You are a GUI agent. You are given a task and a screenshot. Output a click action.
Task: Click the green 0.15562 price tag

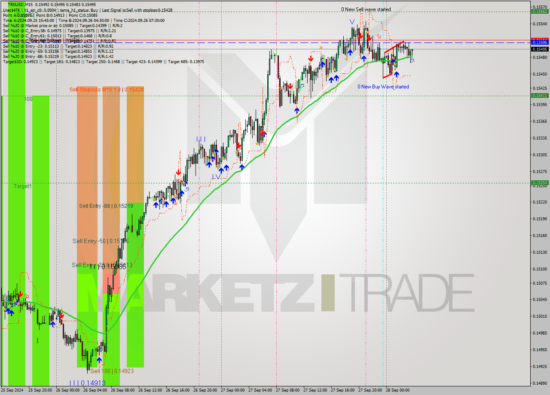click(x=540, y=12)
